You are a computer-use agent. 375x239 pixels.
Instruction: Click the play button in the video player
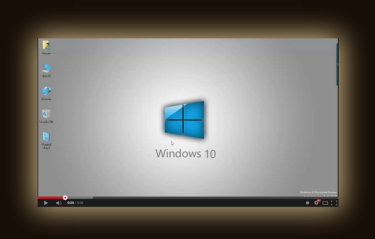coord(46,203)
